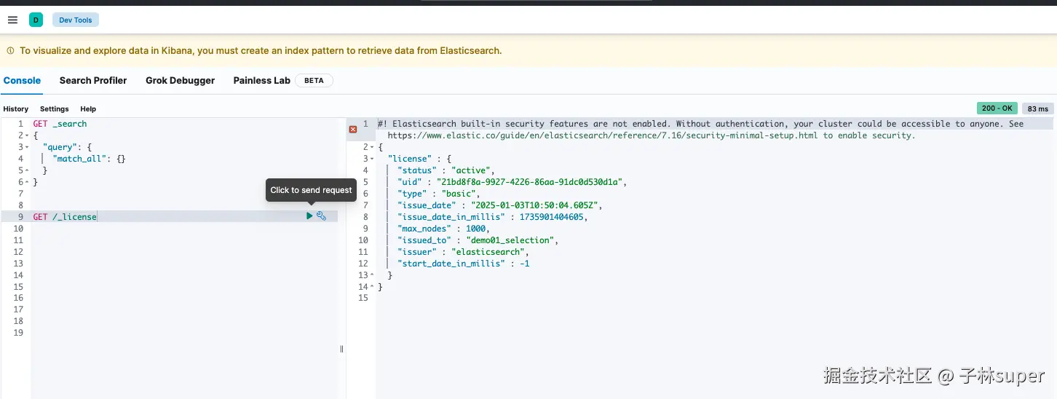The width and height of the screenshot is (1057, 399).
Task: Collapse response fold on line 2
Action: pos(372,147)
